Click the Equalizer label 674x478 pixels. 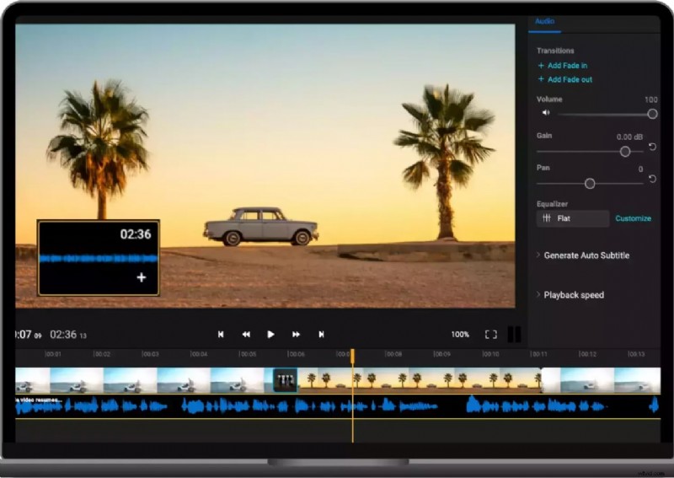[x=552, y=204]
